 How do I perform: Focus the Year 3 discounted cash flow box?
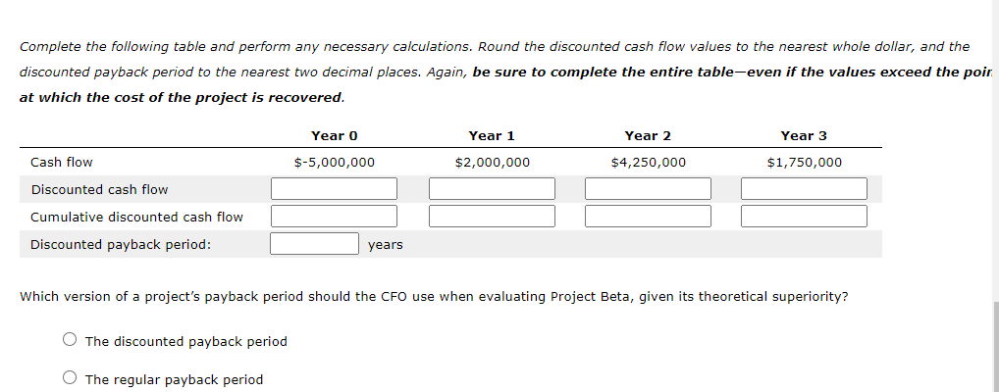point(804,188)
